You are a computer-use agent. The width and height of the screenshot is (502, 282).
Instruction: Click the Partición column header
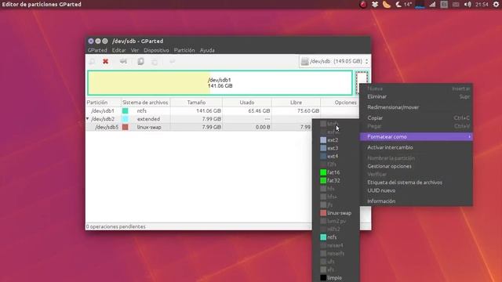104,103
